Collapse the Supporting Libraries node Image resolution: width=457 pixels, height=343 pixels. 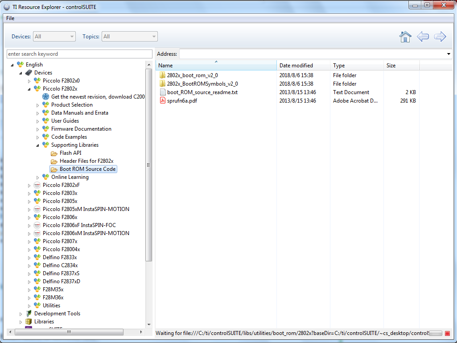point(37,145)
